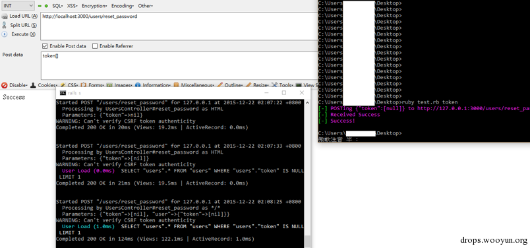Open the INT type combo box
The width and height of the screenshot is (530, 248).
coord(18,6)
